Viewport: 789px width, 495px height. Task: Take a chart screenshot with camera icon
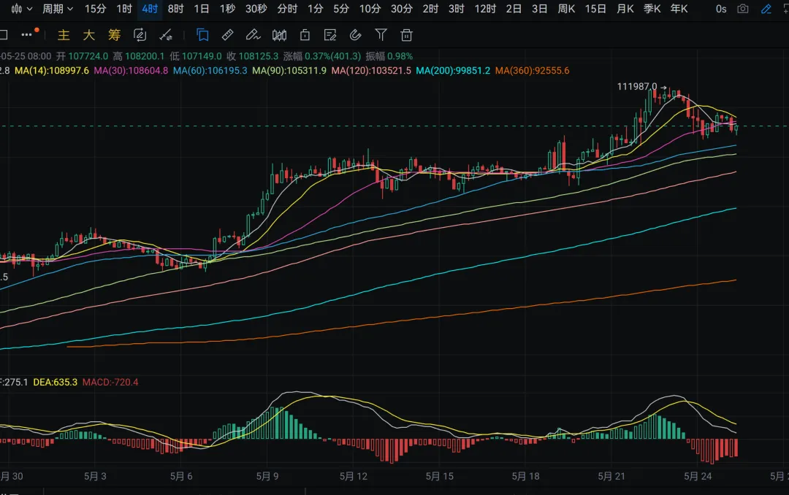pos(743,9)
